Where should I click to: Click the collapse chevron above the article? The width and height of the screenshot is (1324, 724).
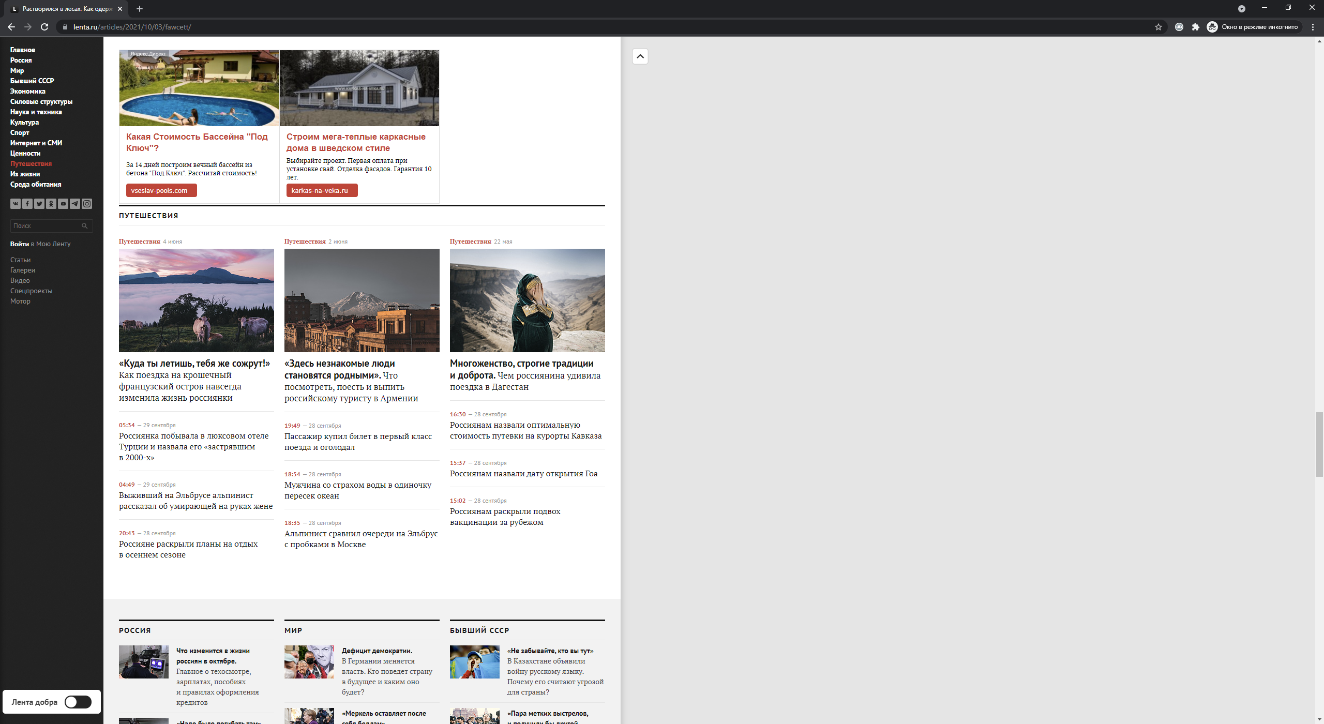tap(640, 57)
